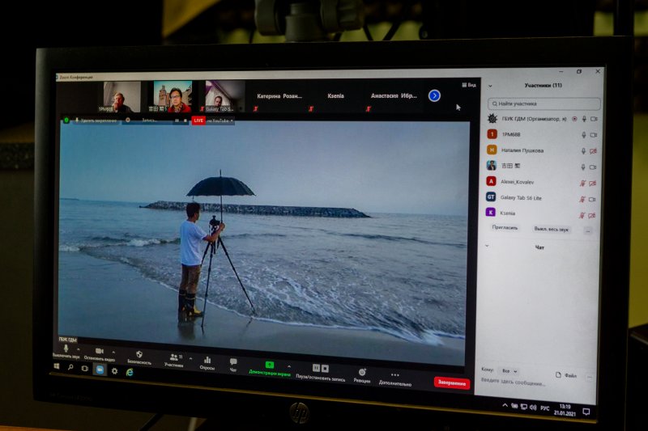
Task: Pause recording in top status bar
Action: [x=177, y=120]
